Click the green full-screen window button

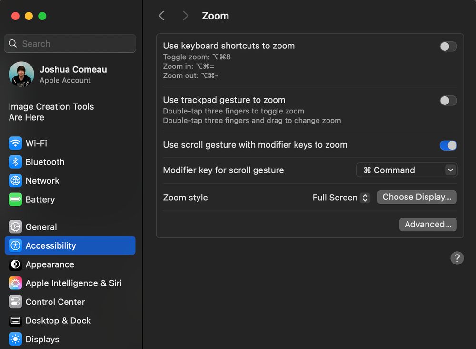pyautogui.click(x=42, y=16)
